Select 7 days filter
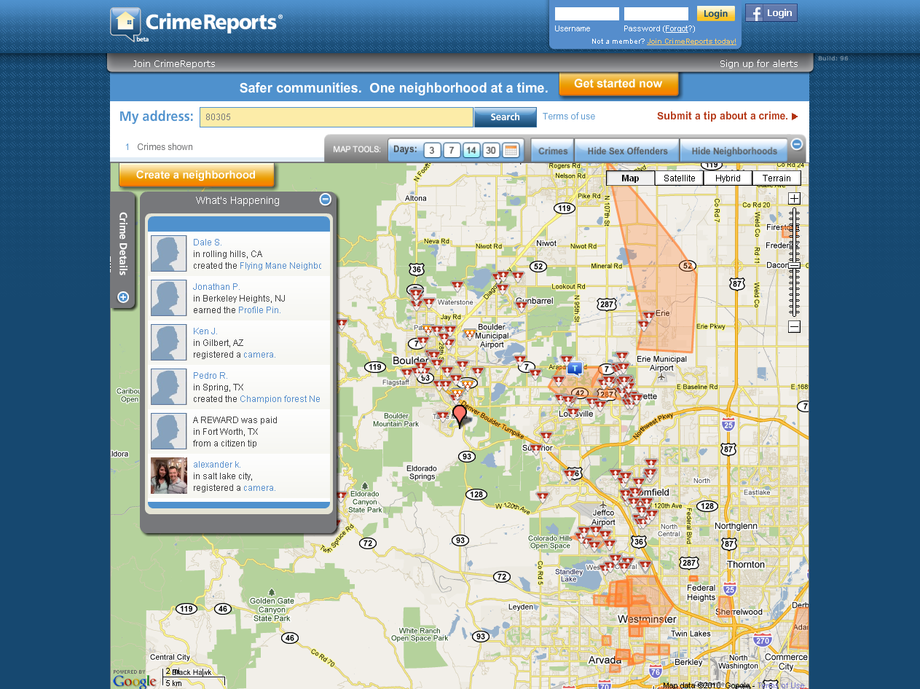The width and height of the screenshot is (920, 689). (x=452, y=150)
